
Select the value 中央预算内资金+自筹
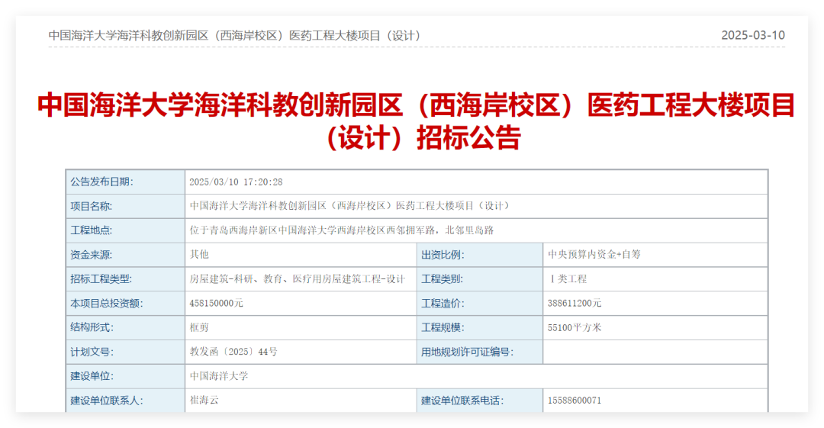tap(594, 255)
